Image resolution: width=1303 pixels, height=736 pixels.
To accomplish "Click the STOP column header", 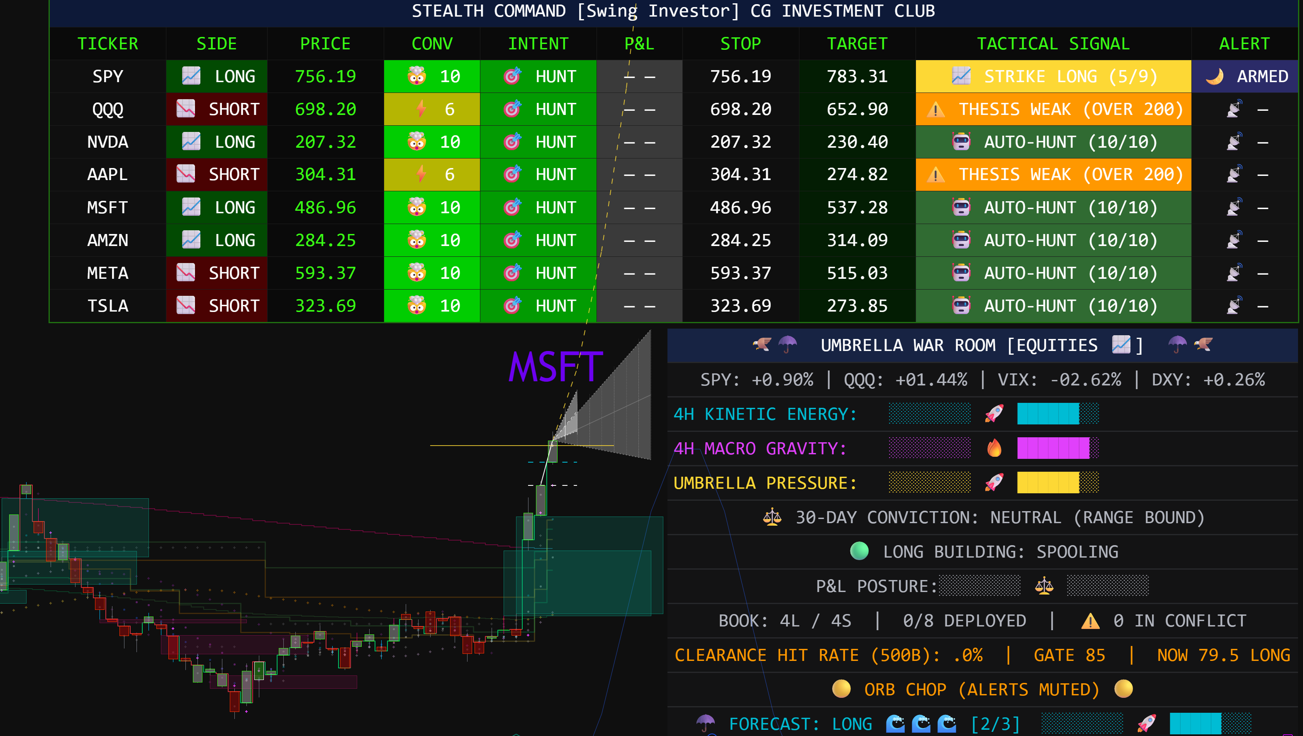I will click(x=740, y=44).
